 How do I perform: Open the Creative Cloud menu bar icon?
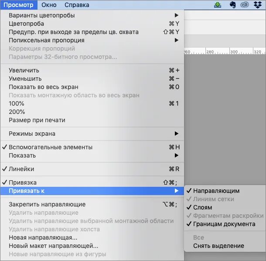pos(245,5)
